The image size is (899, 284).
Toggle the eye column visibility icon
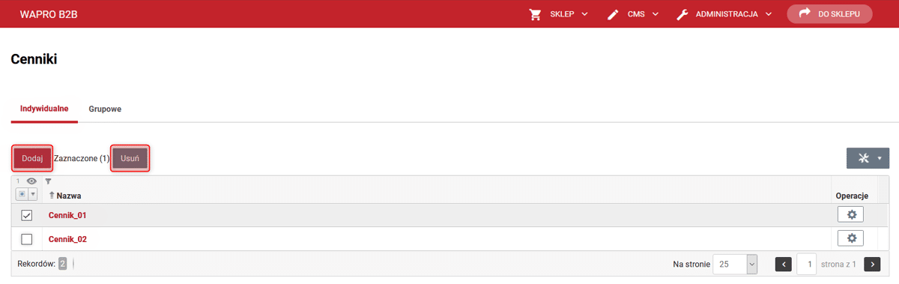31,181
